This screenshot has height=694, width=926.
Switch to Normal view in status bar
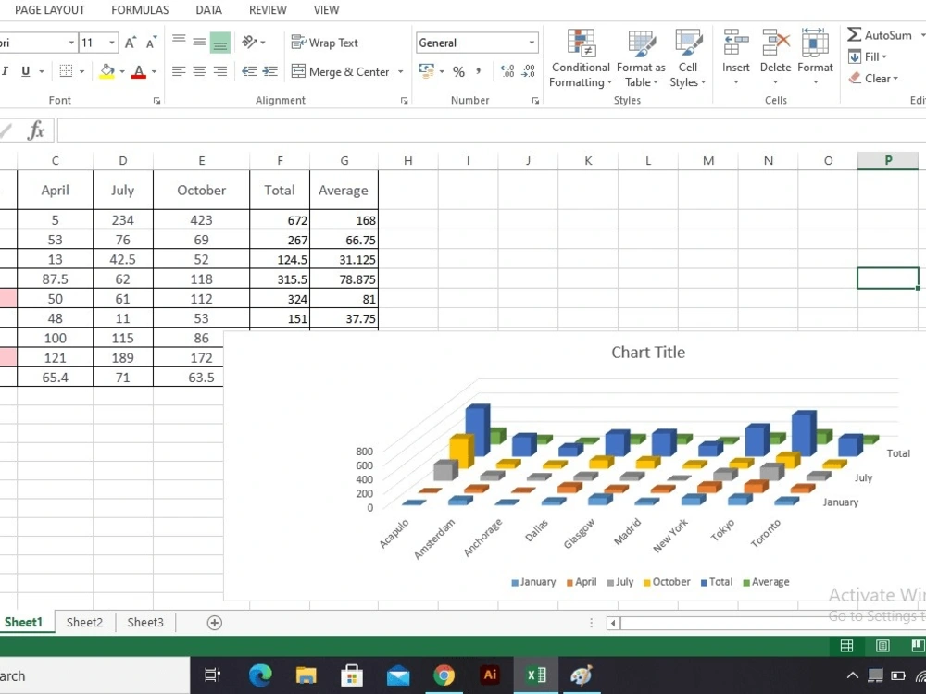tap(846, 646)
